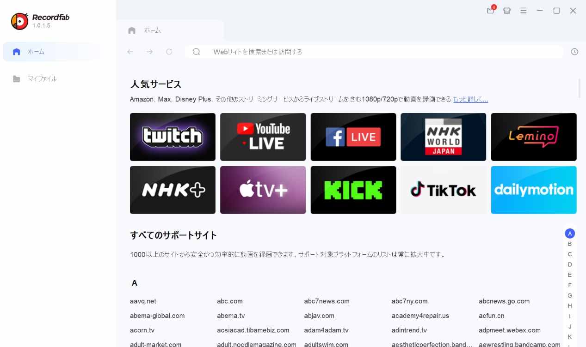Select the NHK World Japan tile
586x347 pixels.
point(443,137)
